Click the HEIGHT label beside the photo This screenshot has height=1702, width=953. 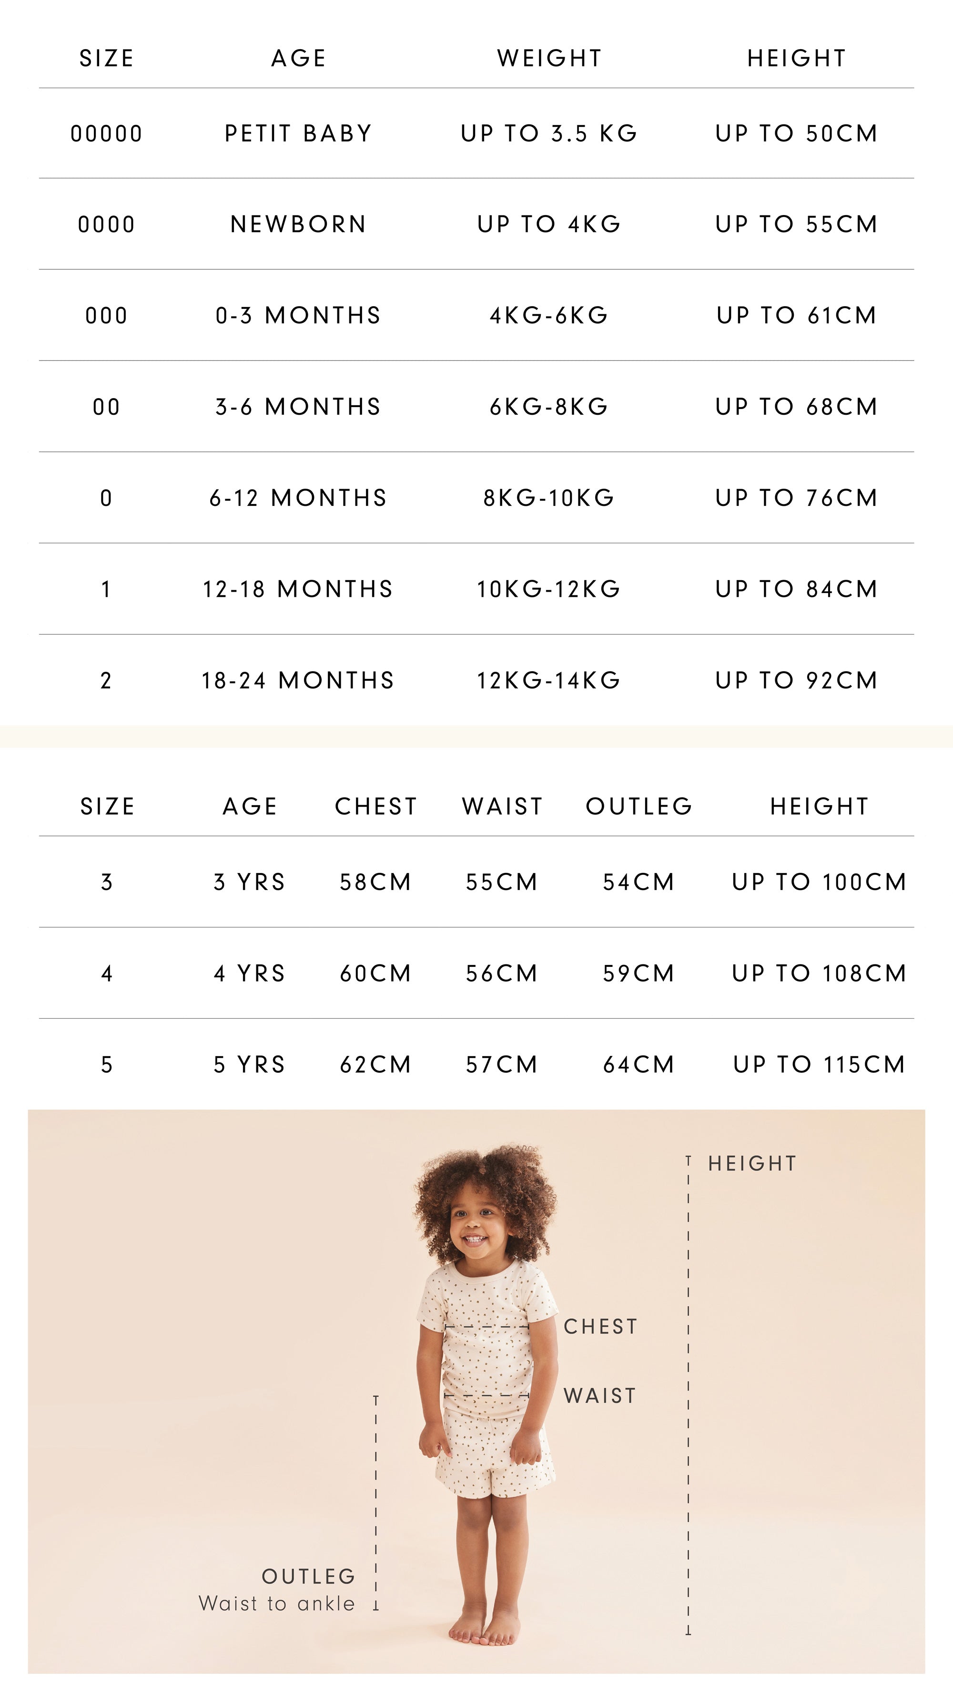[x=752, y=1164]
